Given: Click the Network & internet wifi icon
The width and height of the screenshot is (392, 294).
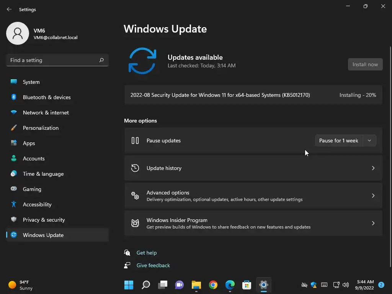Looking at the screenshot, I should [14, 112].
